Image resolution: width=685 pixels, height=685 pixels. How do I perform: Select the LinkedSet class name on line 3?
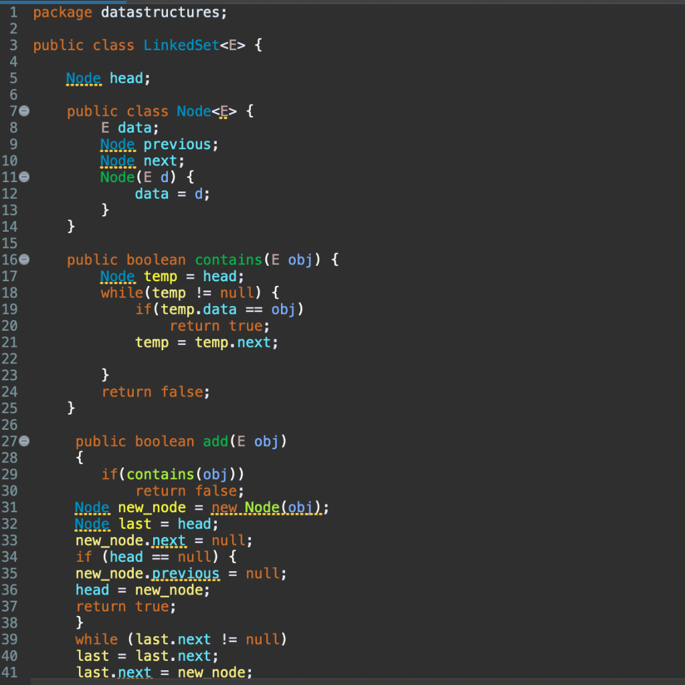pos(181,45)
